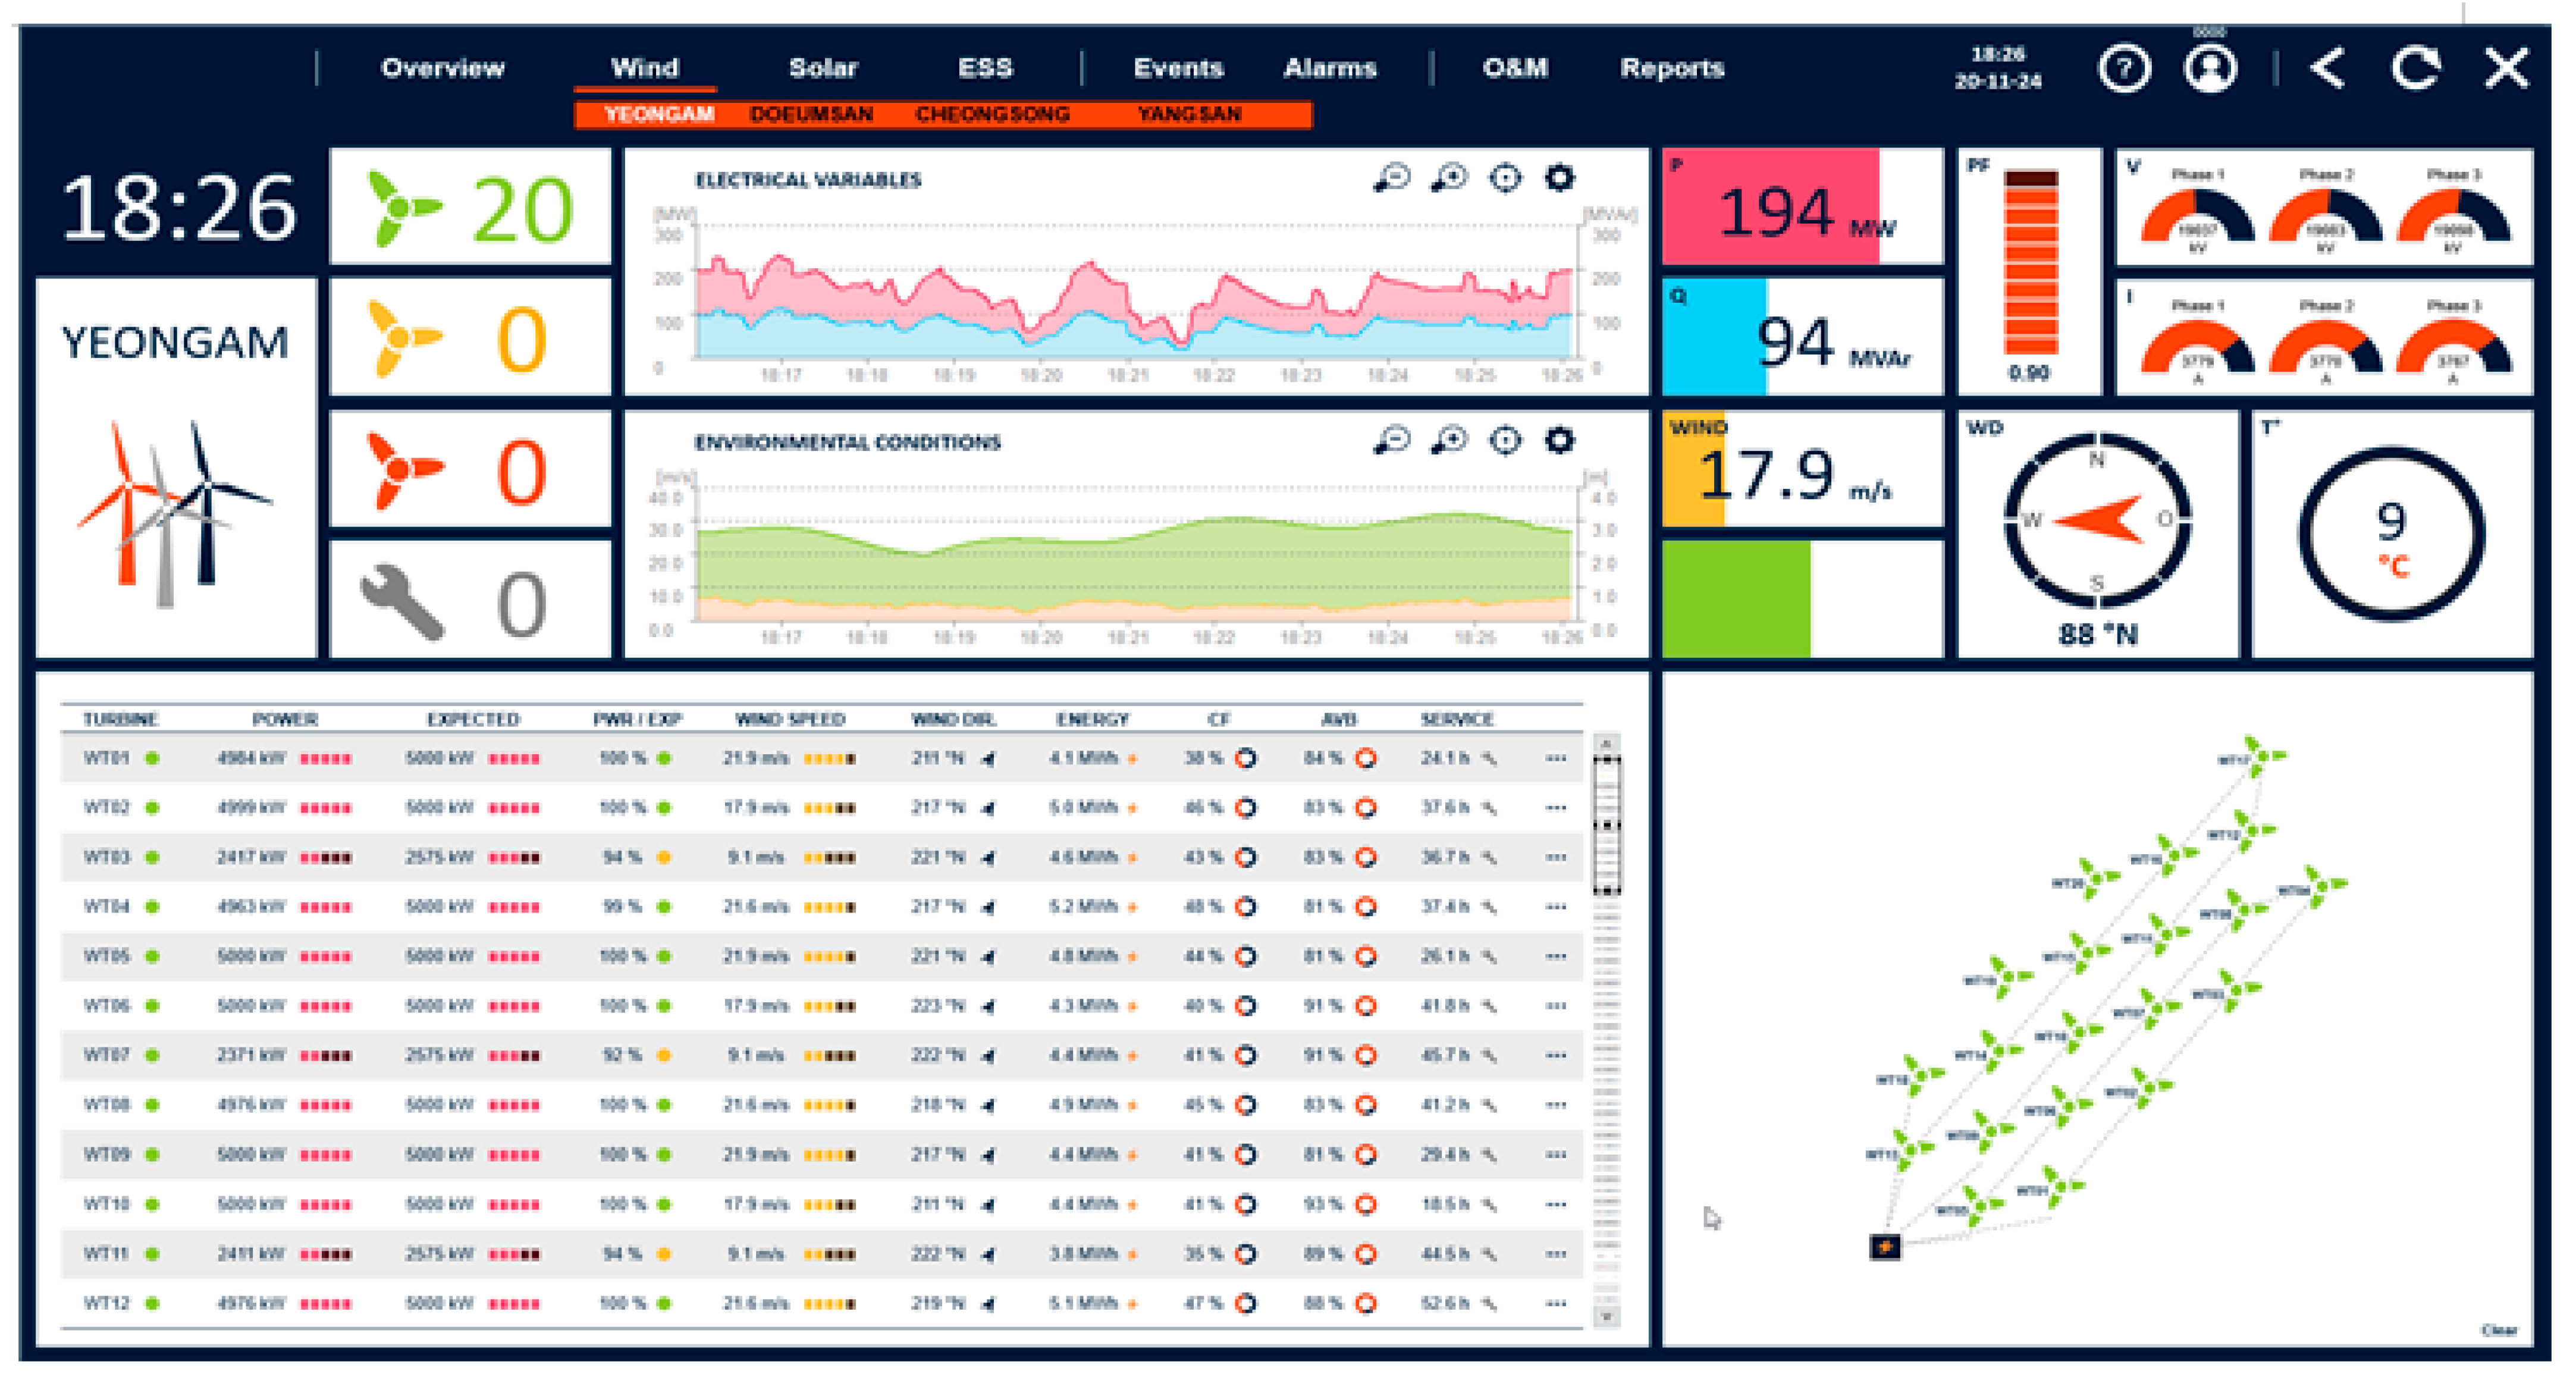Click the refresh arrow icon

pyautogui.click(x=2415, y=69)
